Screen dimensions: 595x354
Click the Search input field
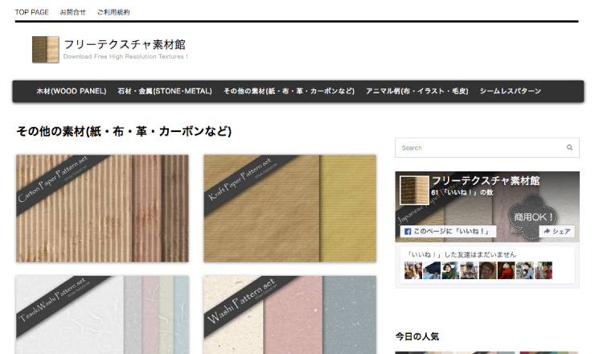487,148
